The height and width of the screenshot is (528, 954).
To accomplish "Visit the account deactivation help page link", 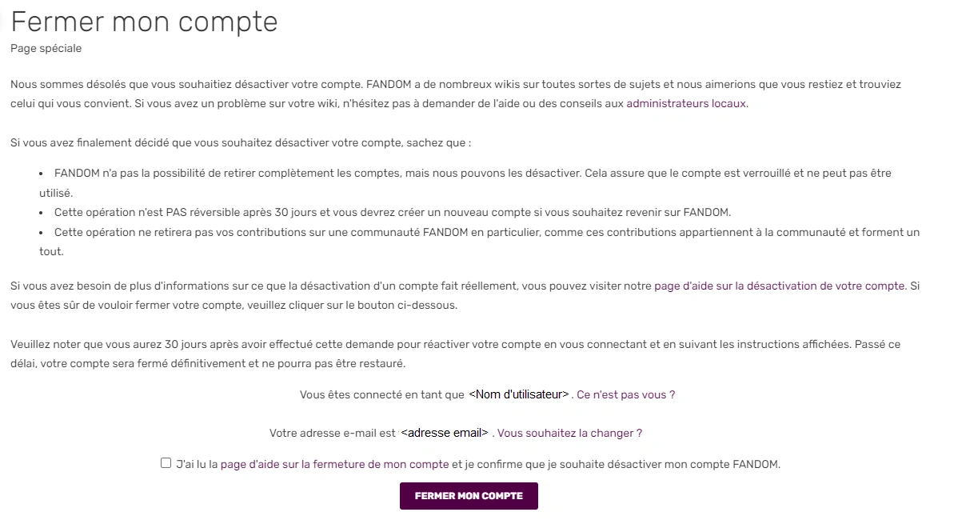I will click(x=780, y=286).
